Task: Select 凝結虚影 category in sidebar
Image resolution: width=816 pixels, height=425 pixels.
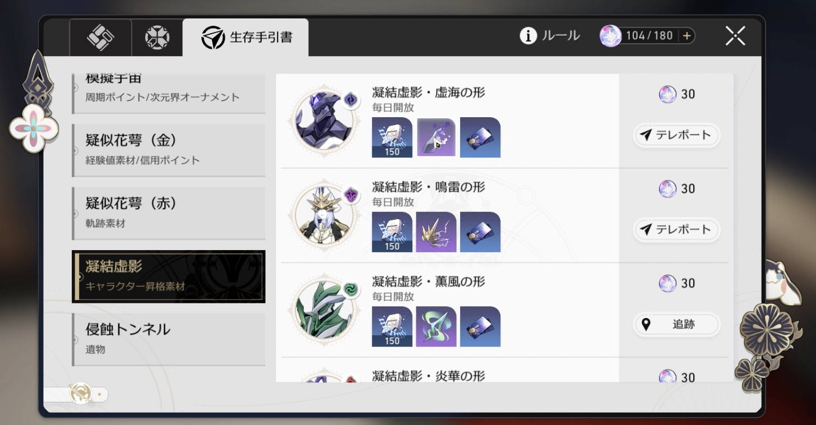Action: (169, 276)
